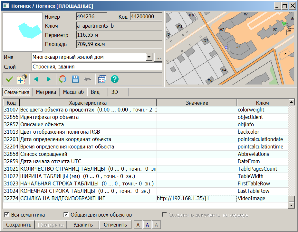Save changes using the diskette icon

(75, 79)
